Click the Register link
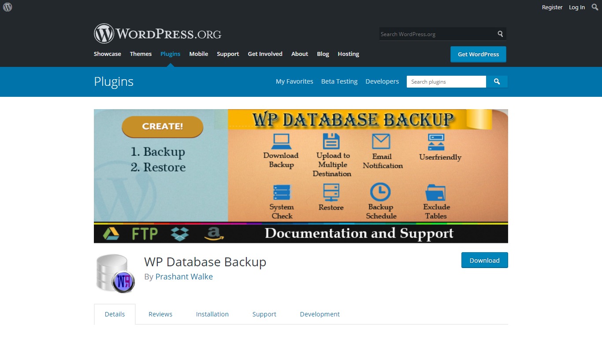Screen dimensions: 602x338 coord(552,7)
